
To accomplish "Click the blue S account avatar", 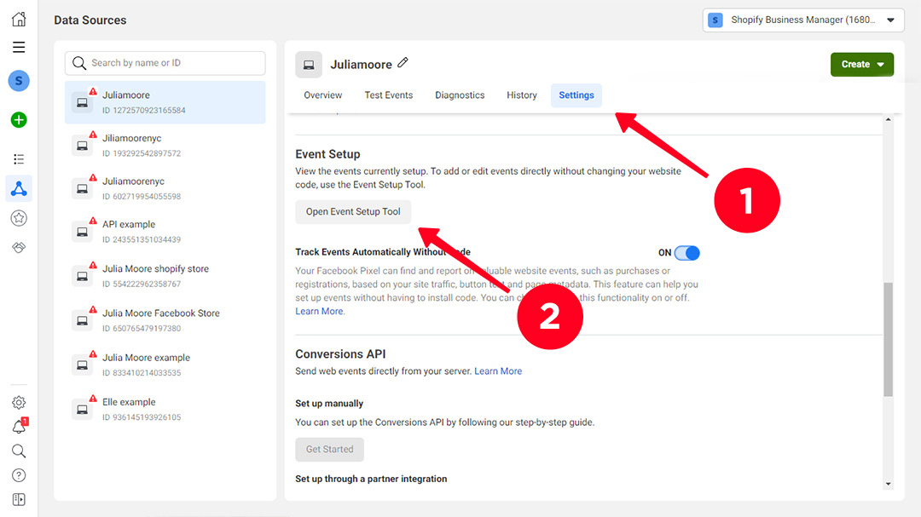I will coord(19,81).
